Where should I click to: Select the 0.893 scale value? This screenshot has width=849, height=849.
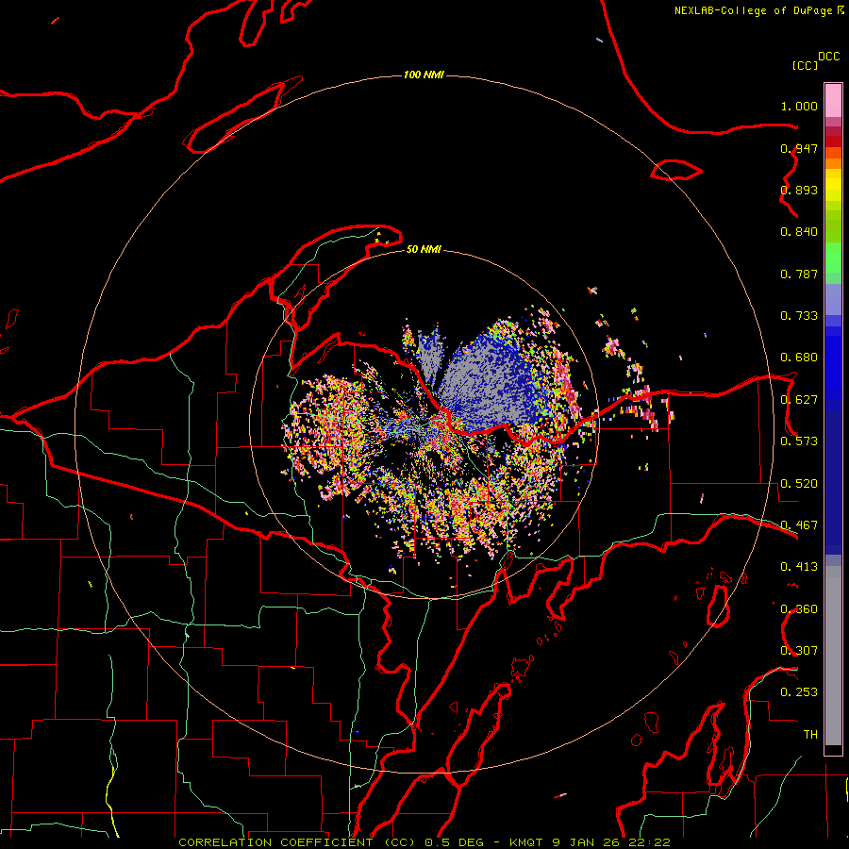[x=799, y=190]
